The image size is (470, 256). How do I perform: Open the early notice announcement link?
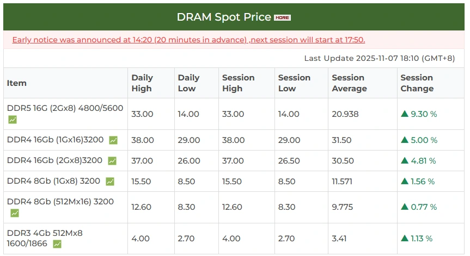pyautogui.click(x=188, y=40)
